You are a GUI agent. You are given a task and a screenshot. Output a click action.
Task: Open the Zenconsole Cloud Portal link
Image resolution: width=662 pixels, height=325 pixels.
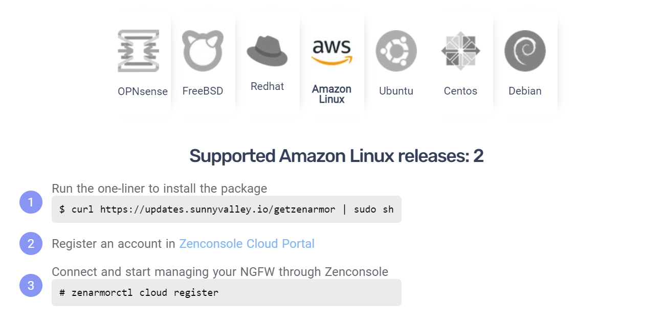pos(247,244)
